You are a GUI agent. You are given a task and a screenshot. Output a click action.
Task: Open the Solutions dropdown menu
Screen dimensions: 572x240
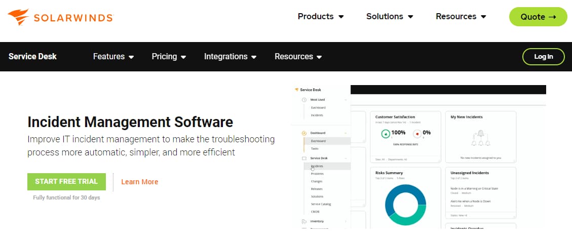[x=390, y=16]
